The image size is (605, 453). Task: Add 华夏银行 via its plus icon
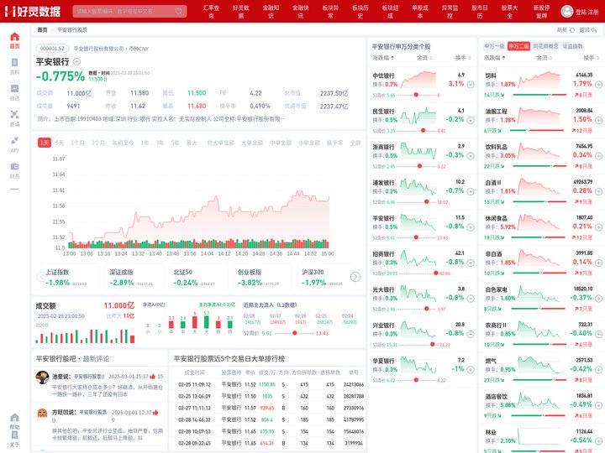[x=471, y=370]
